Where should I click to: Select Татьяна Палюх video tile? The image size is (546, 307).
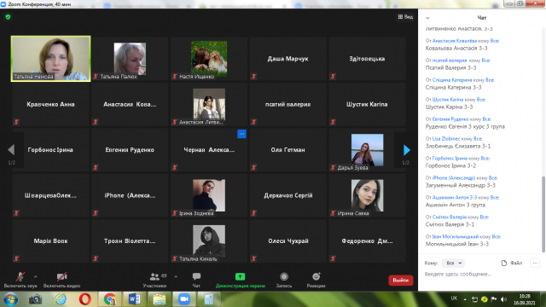(x=130, y=59)
